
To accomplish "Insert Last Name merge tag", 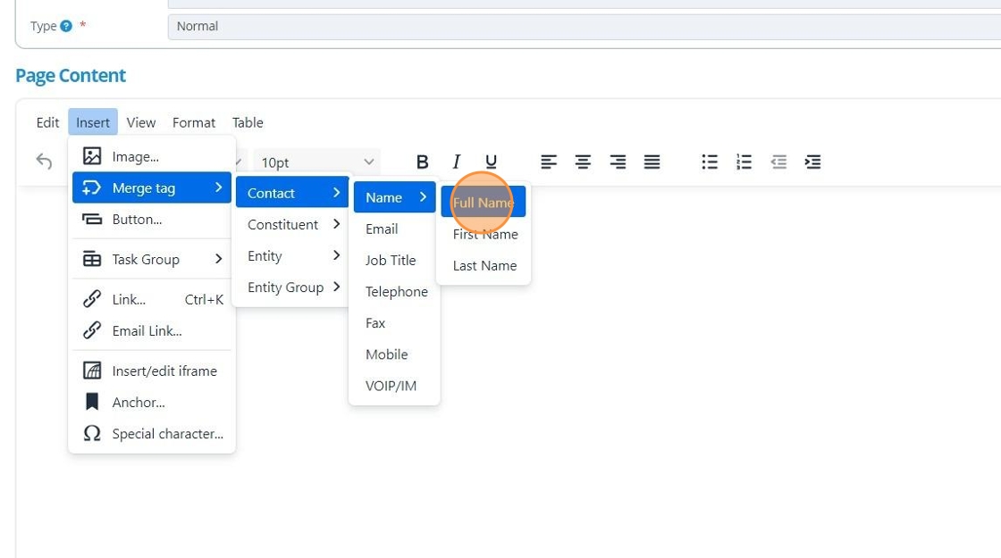I will click(484, 264).
